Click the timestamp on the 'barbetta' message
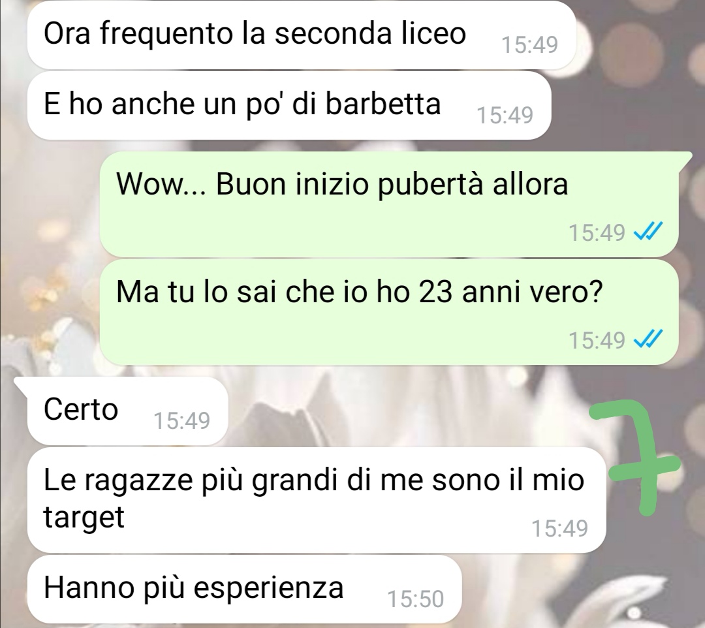This screenshot has width=705, height=628. coord(505,116)
